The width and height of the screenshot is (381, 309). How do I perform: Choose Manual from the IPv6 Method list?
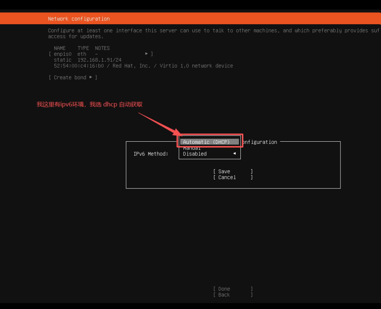[x=192, y=148]
